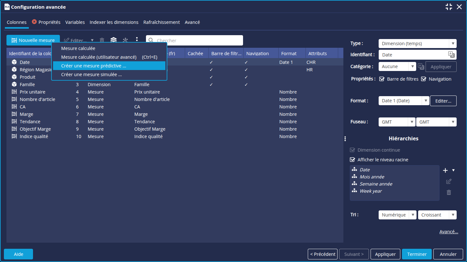Select Créer une mesure simulée menu item
Viewport: 467px width, 262px height.
91,75
